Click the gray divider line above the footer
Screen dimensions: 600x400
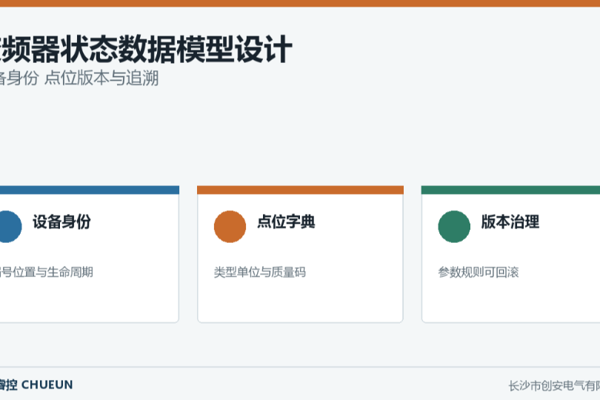pos(300,367)
